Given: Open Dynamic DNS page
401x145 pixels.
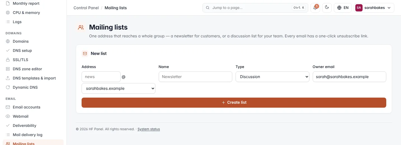Looking at the screenshot, I should click(33, 87).
